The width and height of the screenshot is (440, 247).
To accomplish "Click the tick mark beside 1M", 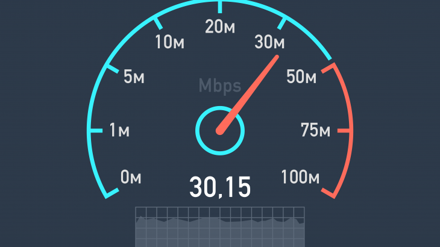I will pos(96,130).
